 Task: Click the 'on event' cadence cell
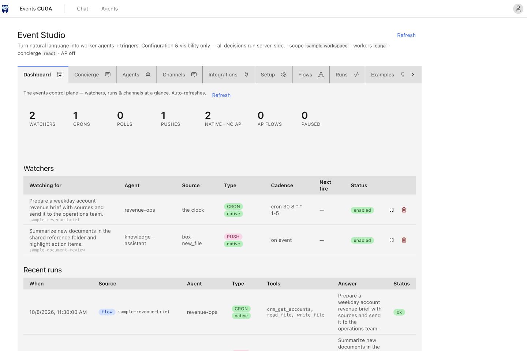(281, 240)
